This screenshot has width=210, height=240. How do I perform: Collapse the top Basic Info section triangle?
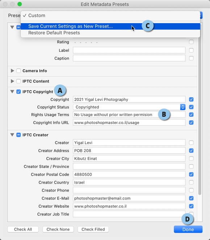click(x=12, y=27)
